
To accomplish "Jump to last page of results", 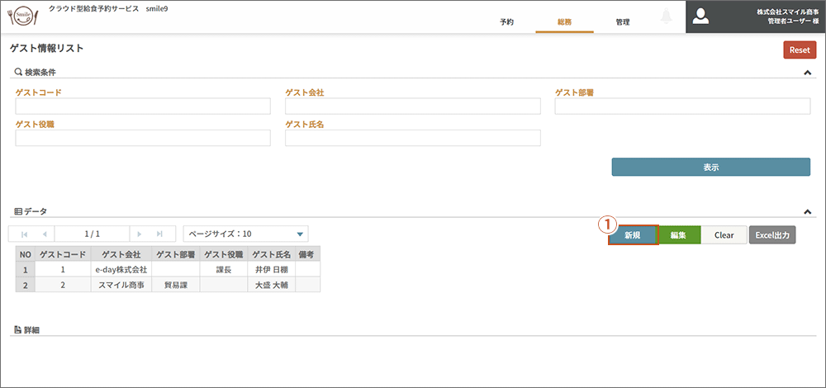I will pos(159,234).
